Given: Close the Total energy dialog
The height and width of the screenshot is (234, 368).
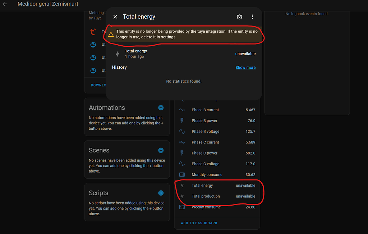Looking at the screenshot, I should (115, 17).
